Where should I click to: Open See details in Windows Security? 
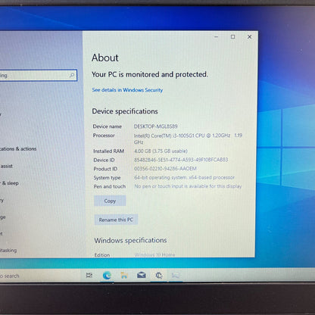(x=127, y=90)
